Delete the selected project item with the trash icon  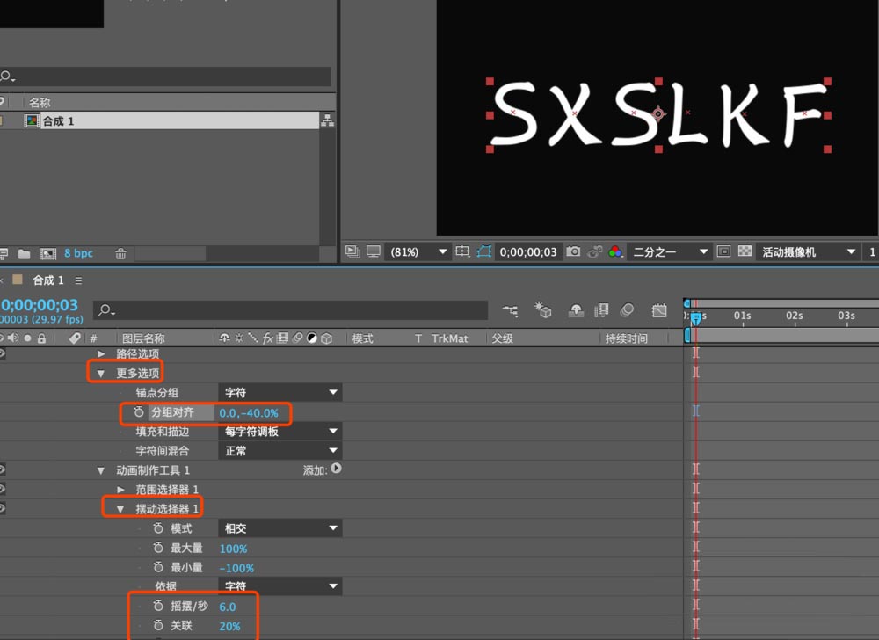pos(120,254)
